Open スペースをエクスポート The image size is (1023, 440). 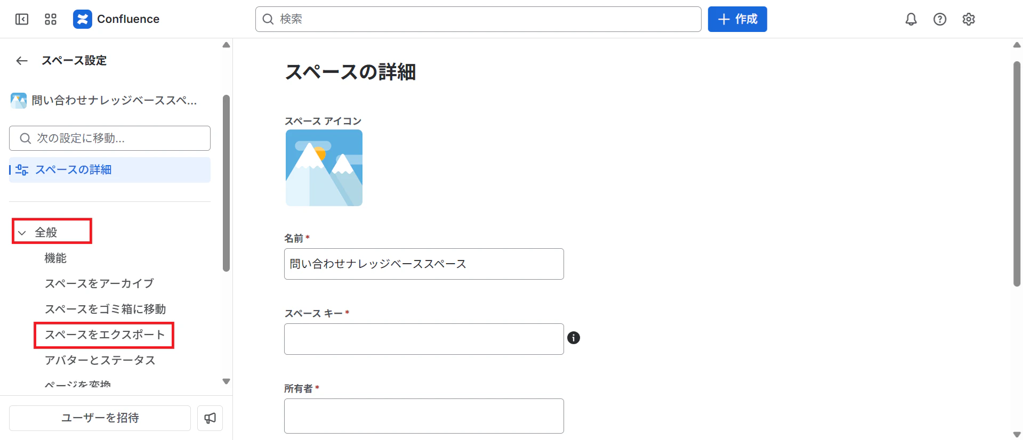coord(104,335)
